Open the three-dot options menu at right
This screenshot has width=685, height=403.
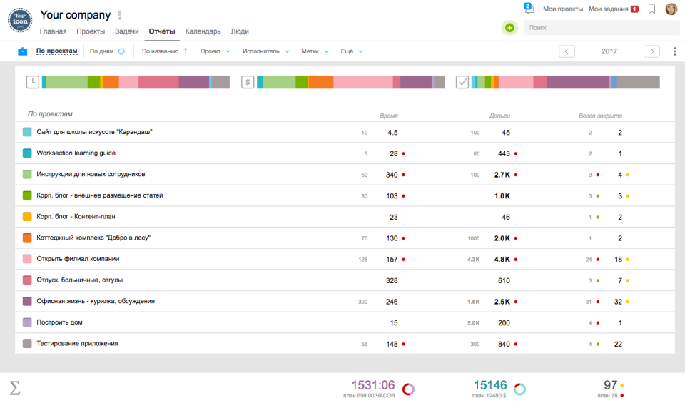675,51
